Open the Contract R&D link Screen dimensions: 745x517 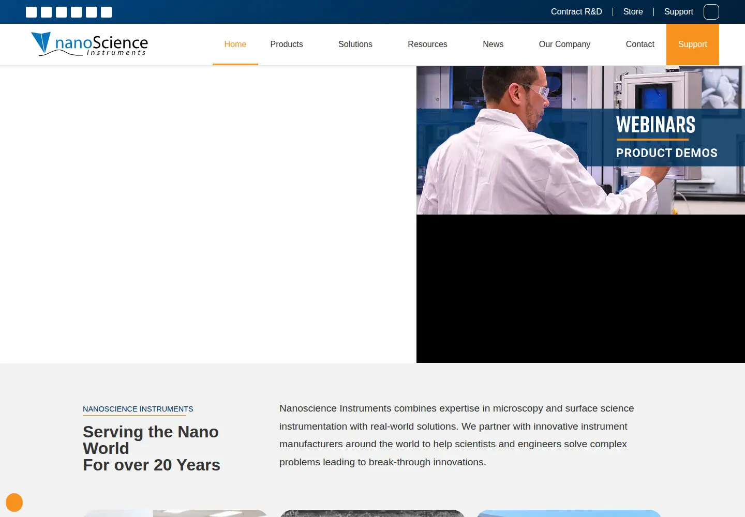576,12
